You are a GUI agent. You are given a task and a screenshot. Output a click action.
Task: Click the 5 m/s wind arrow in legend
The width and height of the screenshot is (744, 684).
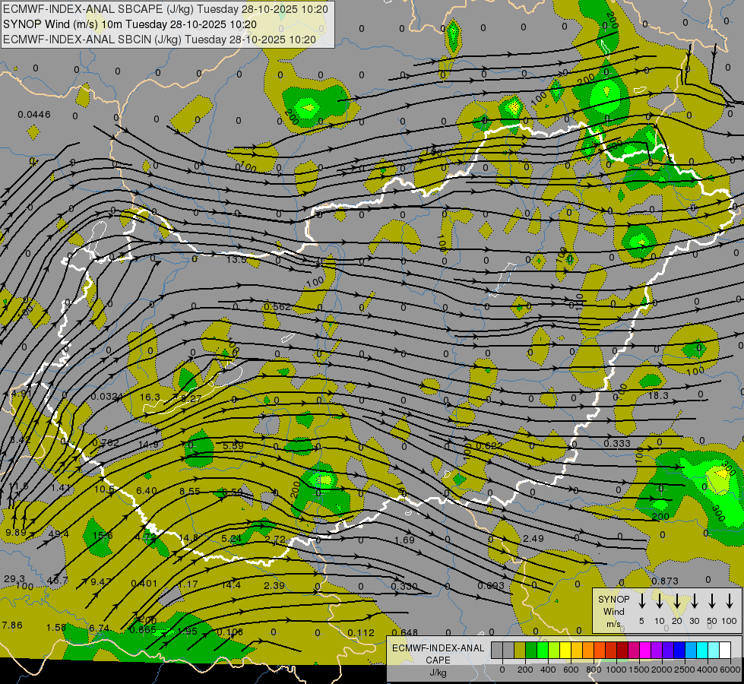pos(641,602)
